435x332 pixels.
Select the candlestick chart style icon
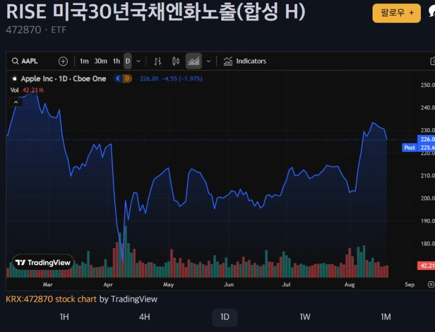[x=176, y=61]
